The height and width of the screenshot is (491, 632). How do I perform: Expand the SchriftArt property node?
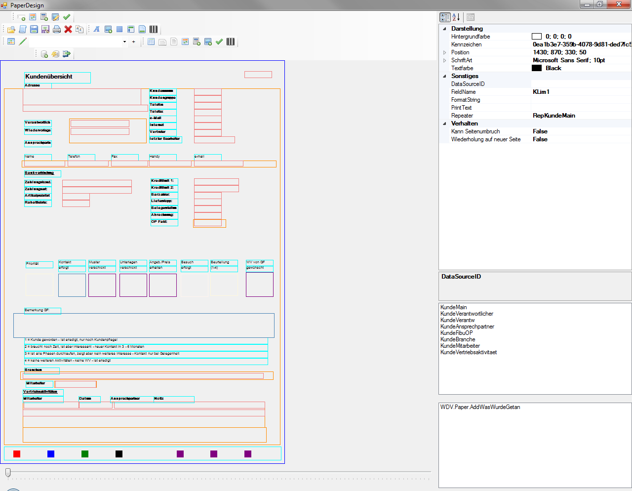pos(444,60)
